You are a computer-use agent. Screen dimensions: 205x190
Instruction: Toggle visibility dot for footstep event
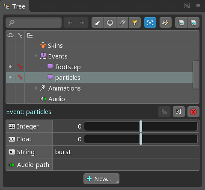click(10, 67)
